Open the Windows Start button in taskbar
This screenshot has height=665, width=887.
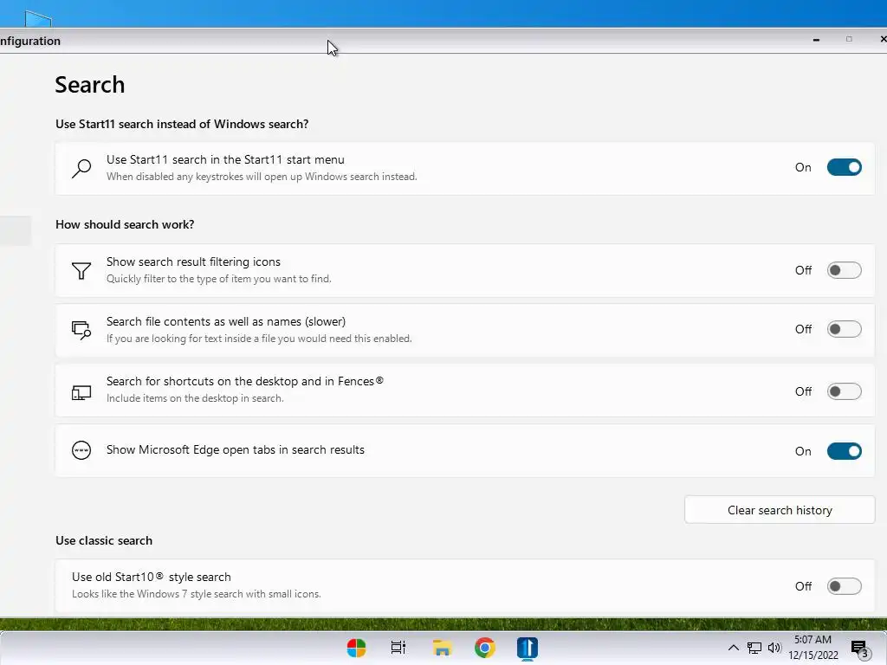point(356,648)
